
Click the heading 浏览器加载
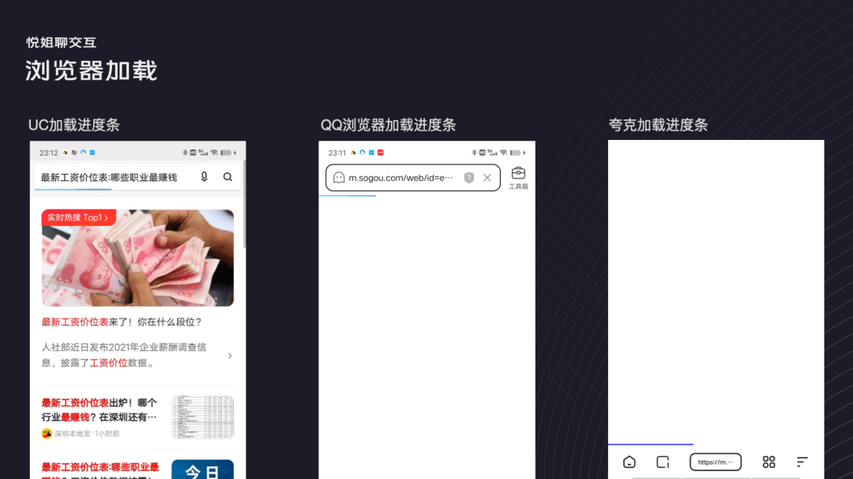pos(92,71)
